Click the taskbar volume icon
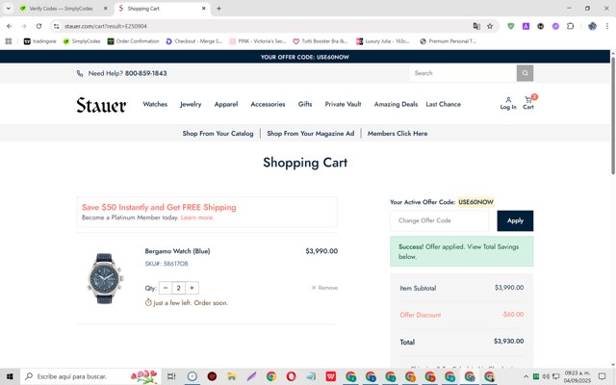 [546, 376]
